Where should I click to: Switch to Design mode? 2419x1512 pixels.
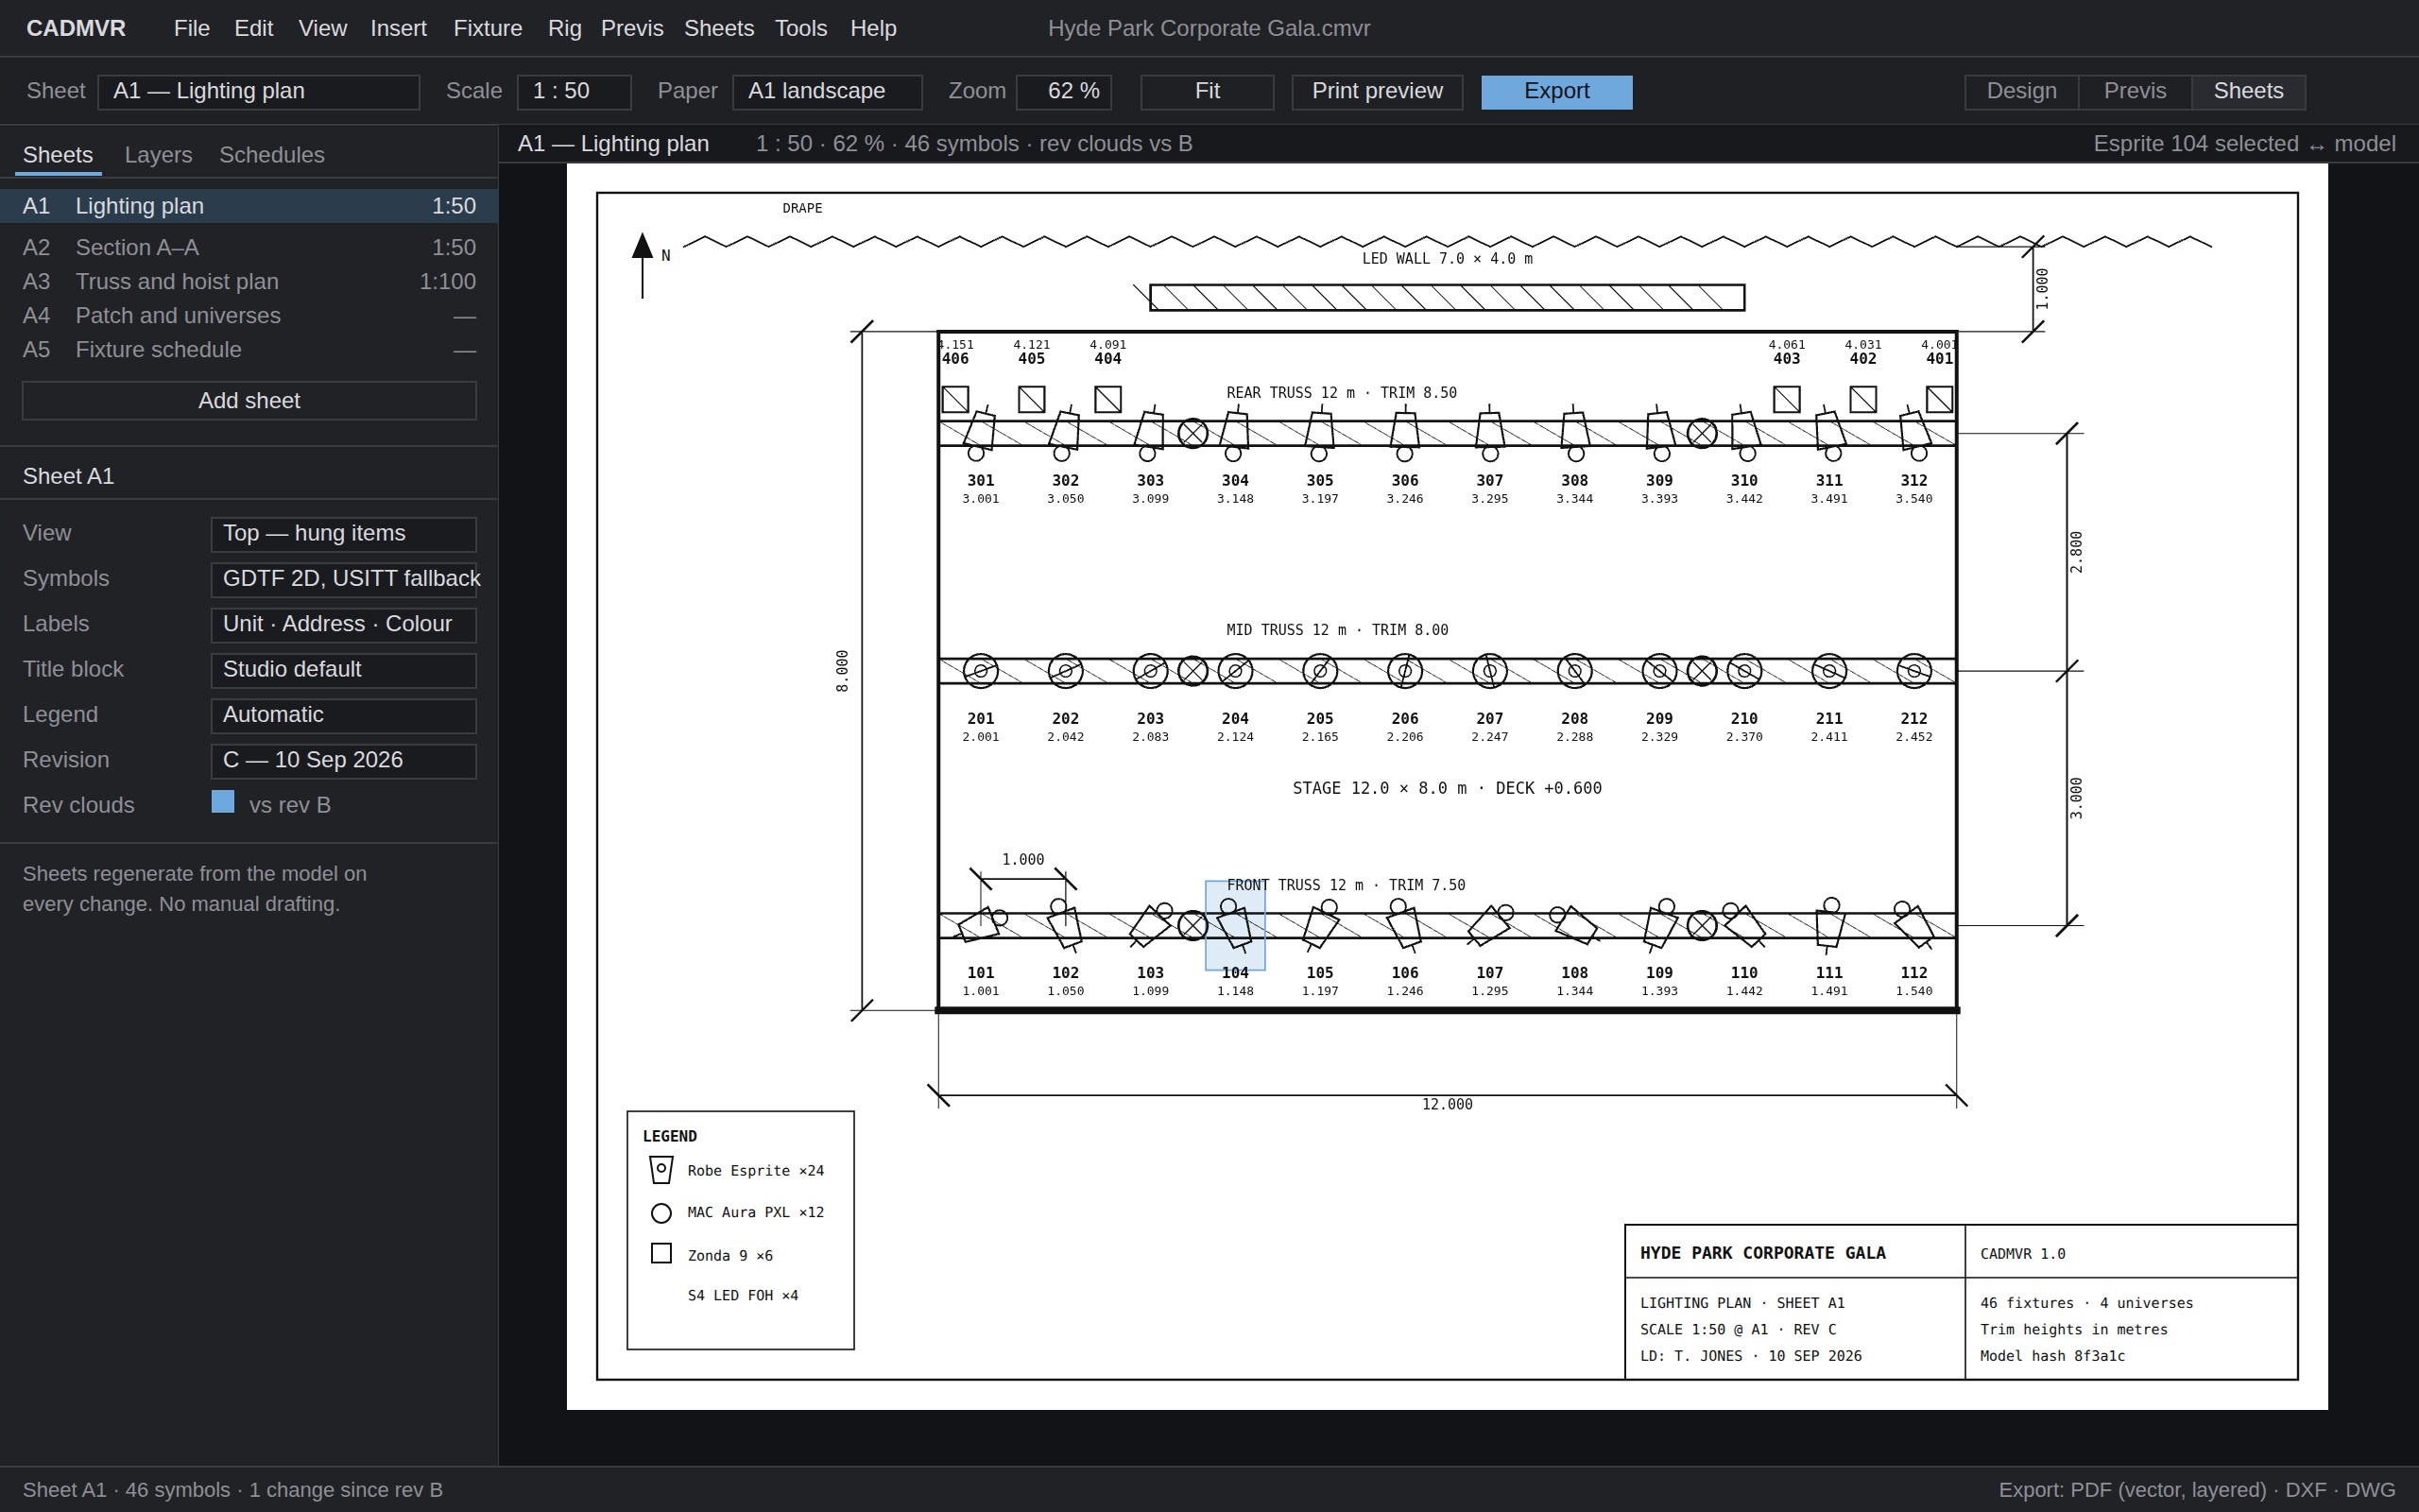click(x=2021, y=91)
